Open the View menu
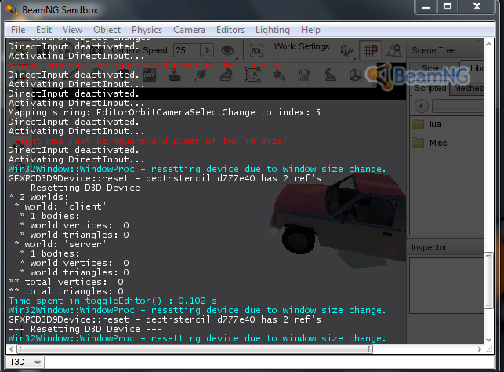The image size is (504, 372). 72,30
